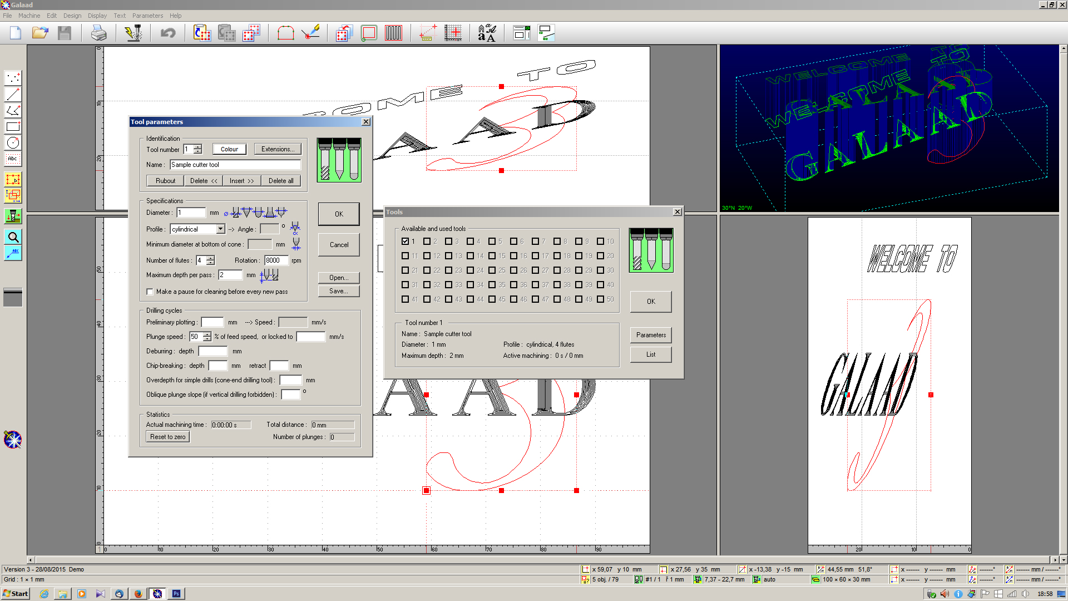This screenshot has width=1068, height=601.
Task: Select the rounded-corner contour icon
Action: (x=286, y=33)
